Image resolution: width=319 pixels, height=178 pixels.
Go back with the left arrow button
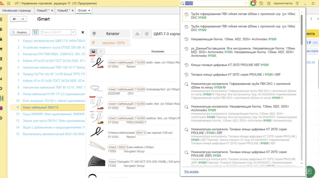coord(15,19)
